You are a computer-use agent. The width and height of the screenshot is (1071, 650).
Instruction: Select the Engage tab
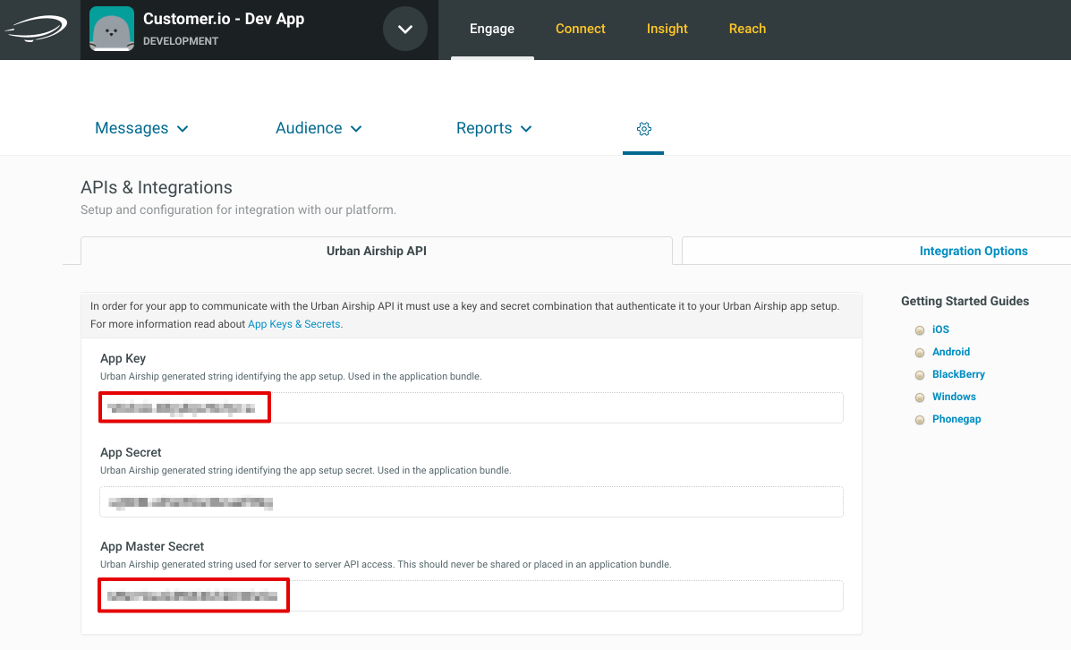[492, 29]
